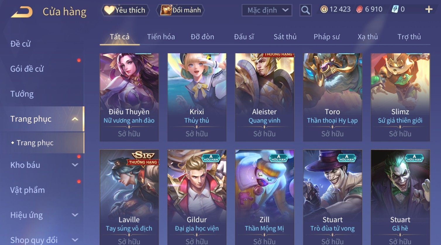Collapse the Trang phục sidebar section
The image size is (441, 245).
(75, 119)
